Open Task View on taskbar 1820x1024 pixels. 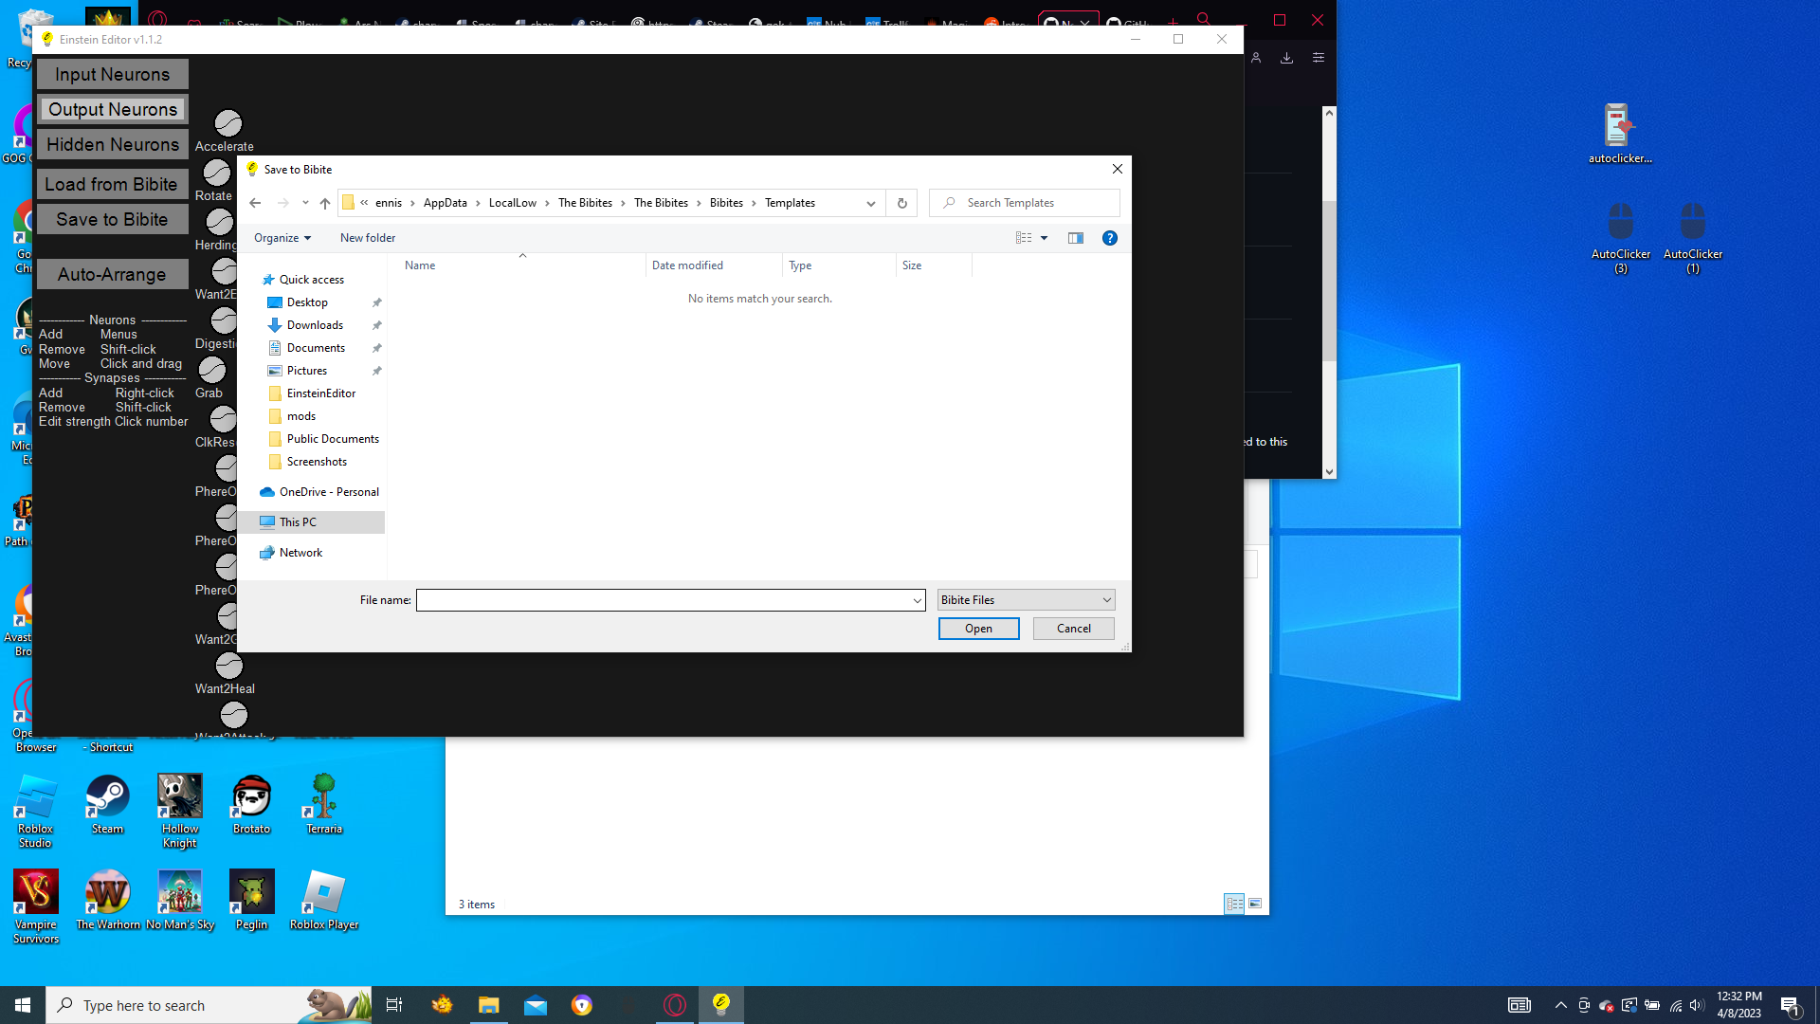coord(394,1005)
